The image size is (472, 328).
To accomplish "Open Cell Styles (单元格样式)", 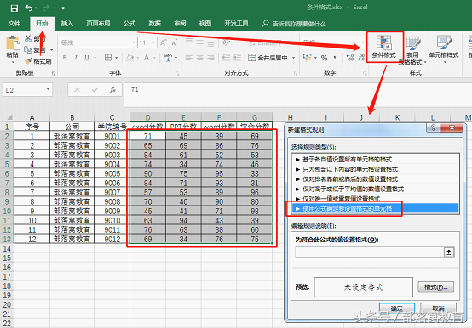I will (x=444, y=49).
